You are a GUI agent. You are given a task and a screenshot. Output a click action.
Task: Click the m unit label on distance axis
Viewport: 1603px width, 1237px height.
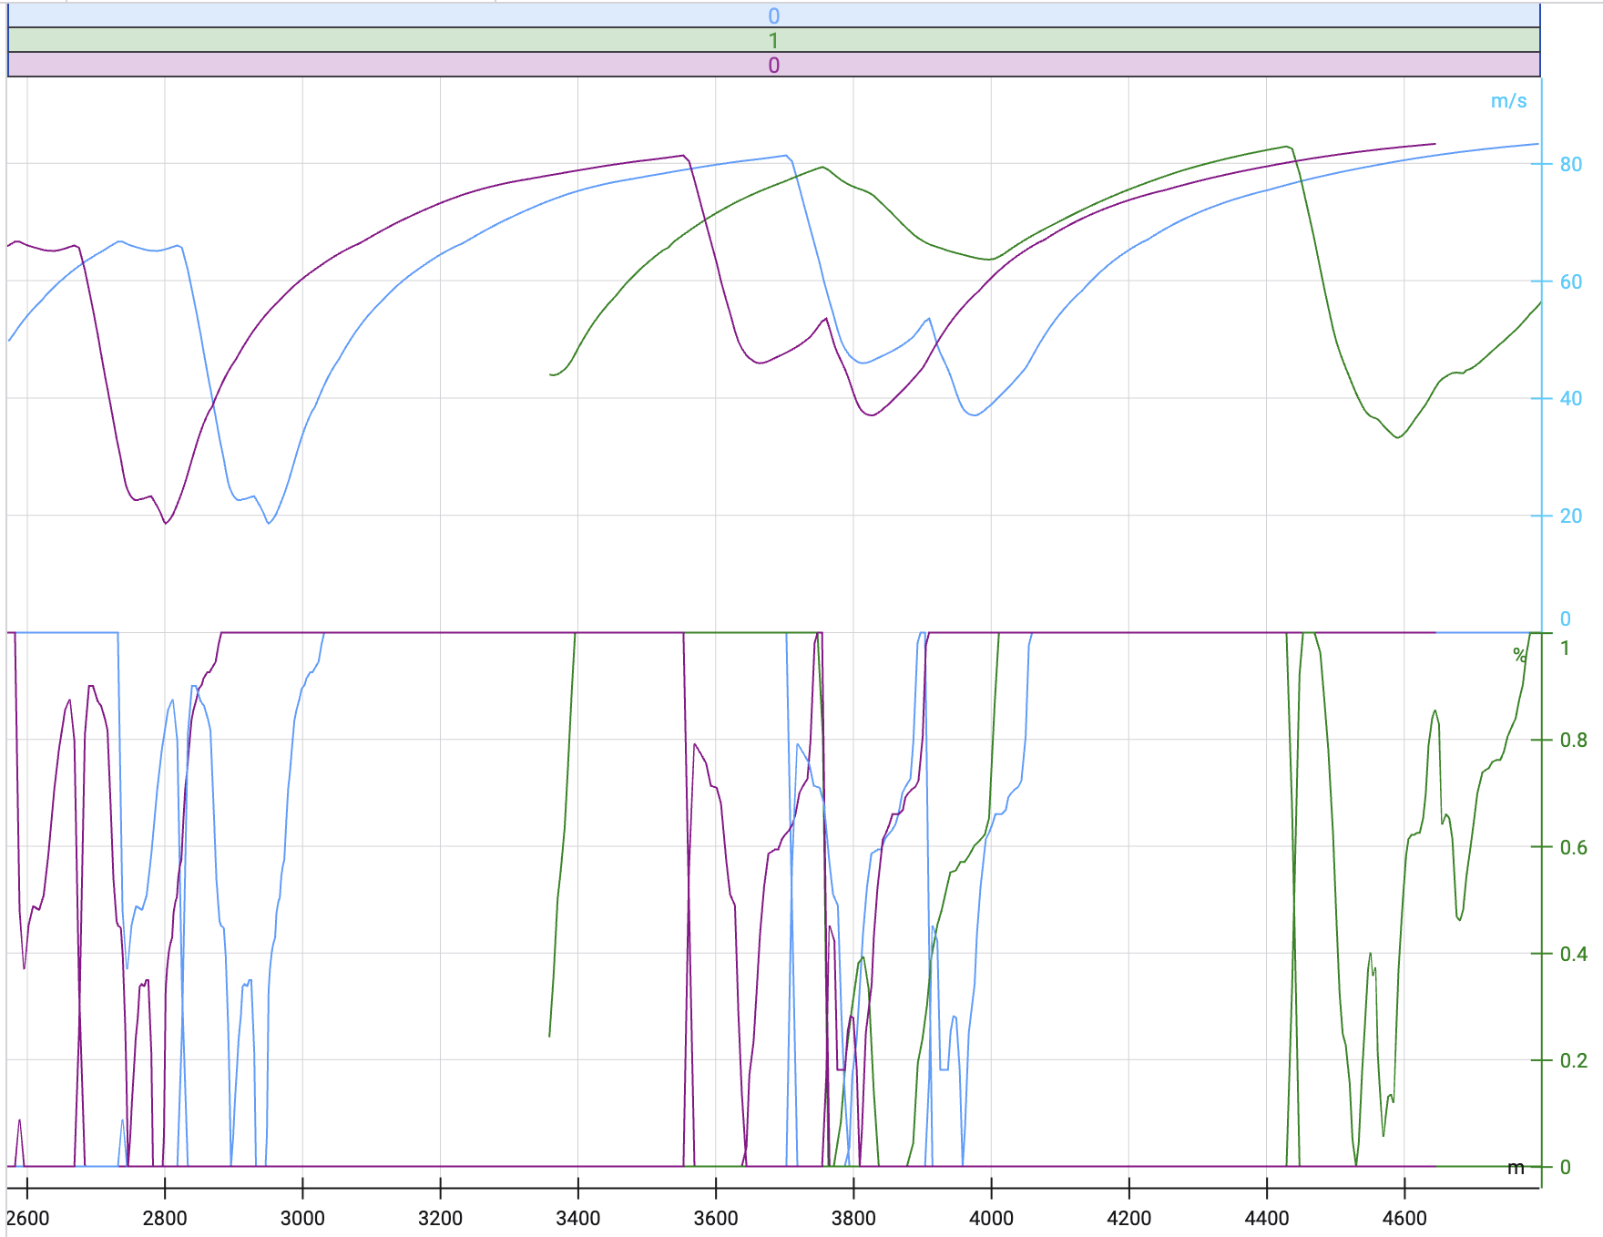(x=1516, y=1168)
